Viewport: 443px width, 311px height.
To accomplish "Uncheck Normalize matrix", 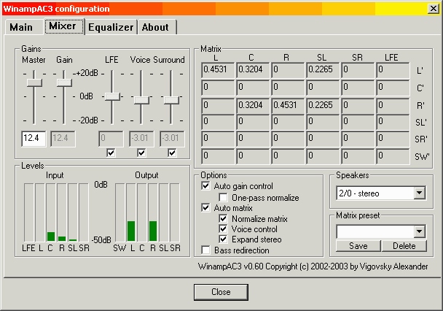I will [x=223, y=219].
